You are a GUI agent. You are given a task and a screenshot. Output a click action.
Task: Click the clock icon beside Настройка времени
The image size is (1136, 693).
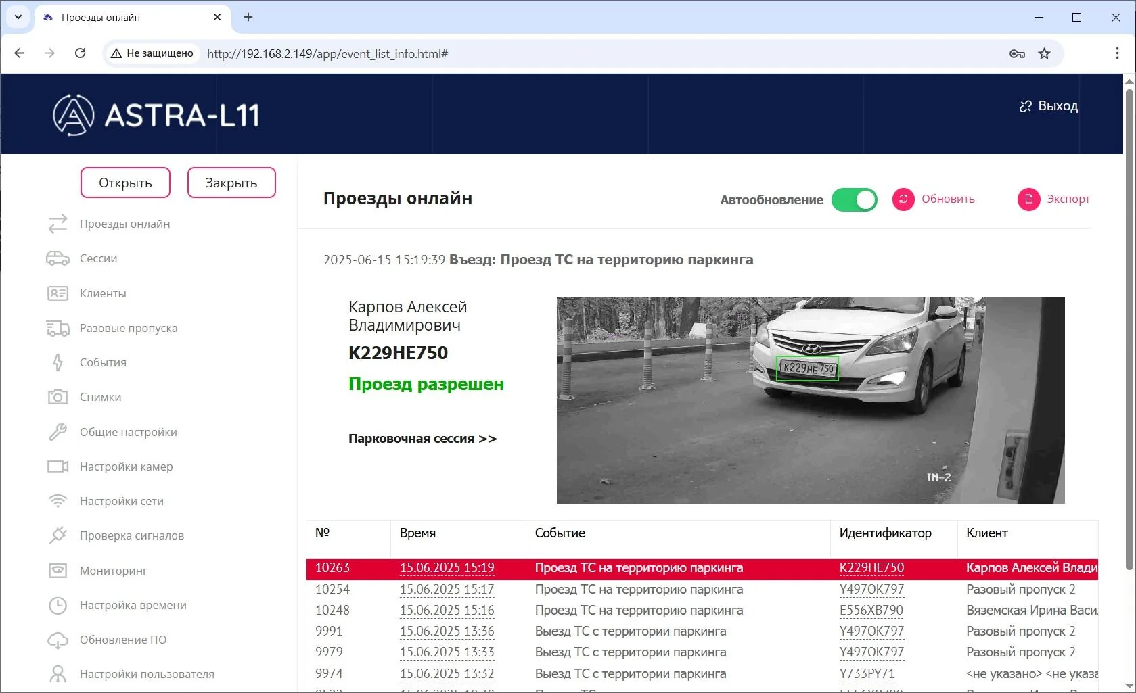pos(58,605)
